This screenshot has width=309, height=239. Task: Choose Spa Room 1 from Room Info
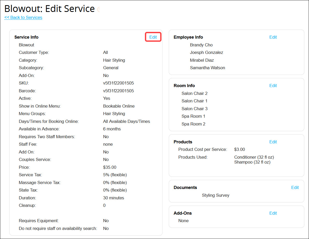(193, 116)
